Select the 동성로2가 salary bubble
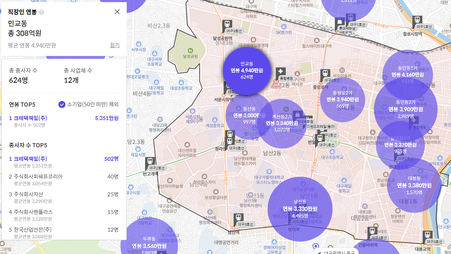The image size is (451, 254). pyautogui.click(x=342, y=99)
